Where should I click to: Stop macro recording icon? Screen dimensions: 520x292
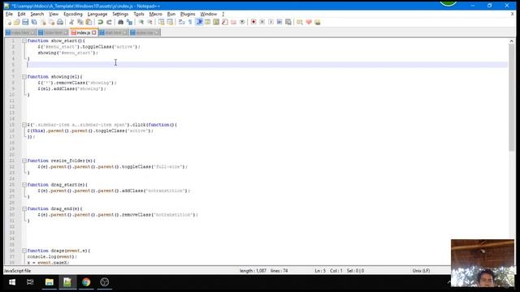pos(262,22)
